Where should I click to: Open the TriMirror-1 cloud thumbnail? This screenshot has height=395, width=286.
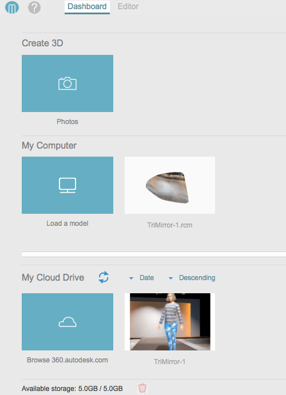(170, 322)
